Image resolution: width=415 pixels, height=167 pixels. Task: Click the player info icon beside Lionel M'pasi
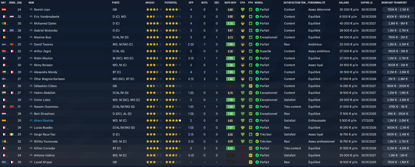click(x=31, y=162)
